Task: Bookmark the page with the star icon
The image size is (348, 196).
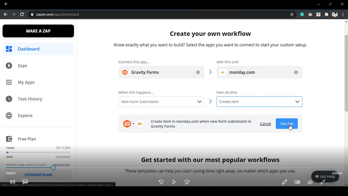Action: (x=292, y=14)
